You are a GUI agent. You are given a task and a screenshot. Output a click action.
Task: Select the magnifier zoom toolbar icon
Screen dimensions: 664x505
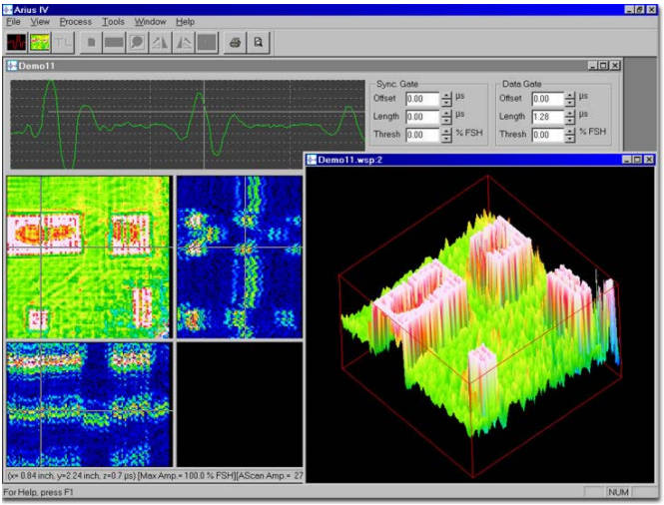(137, 42)
